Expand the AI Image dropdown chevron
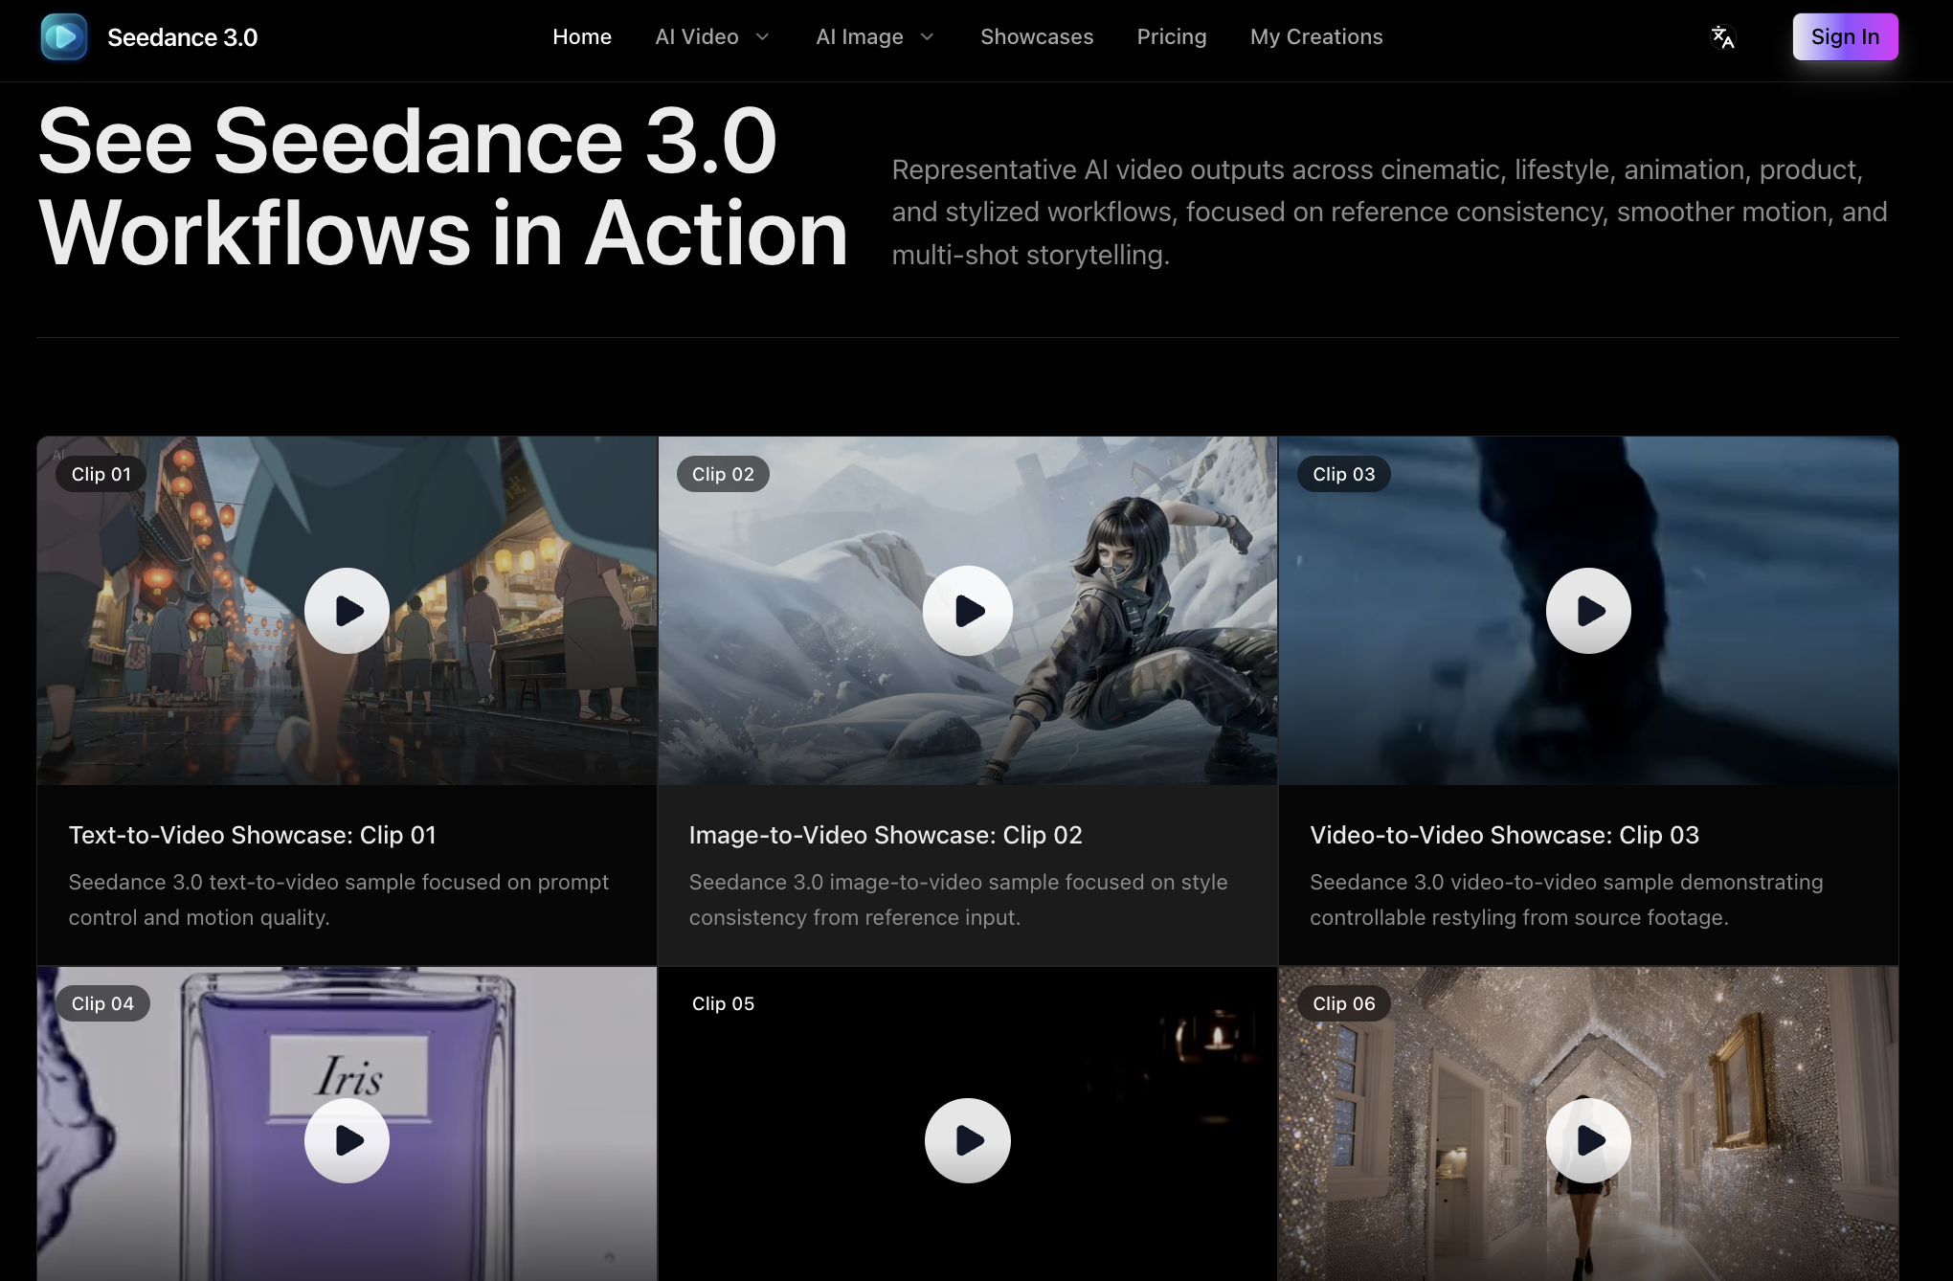Screen dimensions: 1953x1281 tap(927, 37)
